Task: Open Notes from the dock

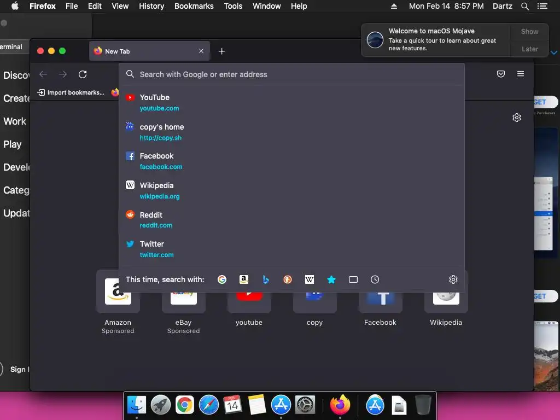Action: [257, 405]
